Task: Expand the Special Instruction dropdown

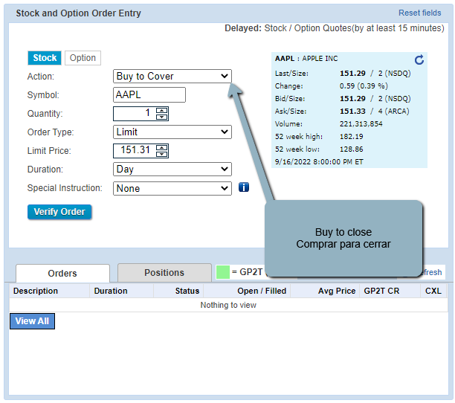Action: pyautogui.click(x=172, y=189)
